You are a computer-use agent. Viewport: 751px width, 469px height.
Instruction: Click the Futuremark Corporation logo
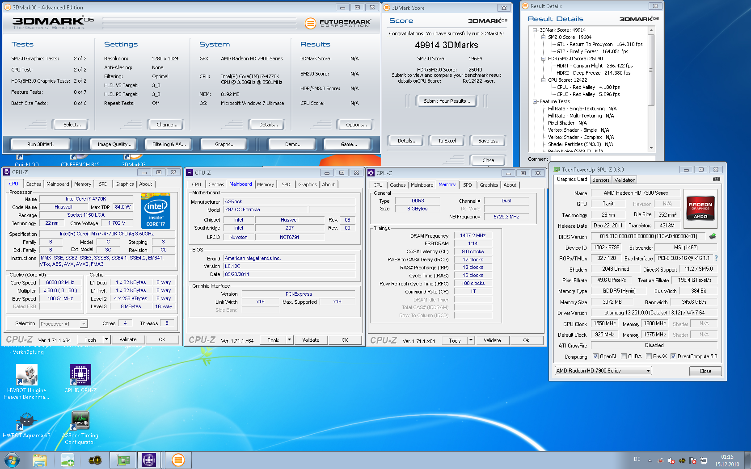(338, 23)
